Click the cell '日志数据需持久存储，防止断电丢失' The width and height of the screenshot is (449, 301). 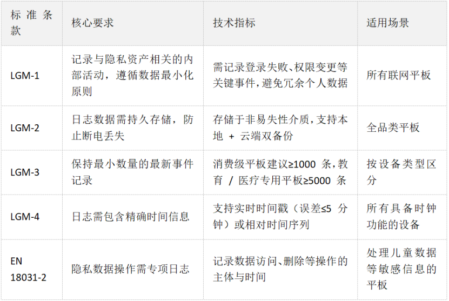pyautogui.click(x=133, y=128)
